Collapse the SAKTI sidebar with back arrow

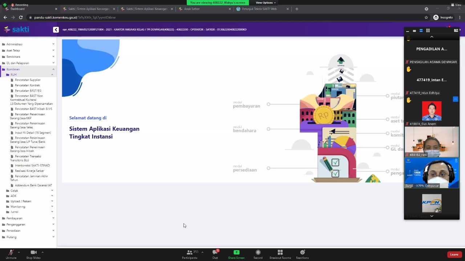(56, 30)
